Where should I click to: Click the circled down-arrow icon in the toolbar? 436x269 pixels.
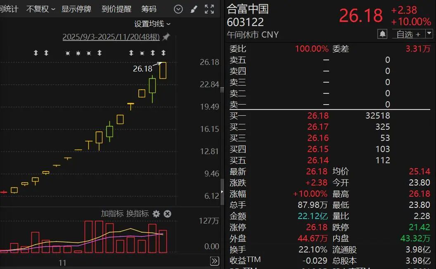point(178,8)
